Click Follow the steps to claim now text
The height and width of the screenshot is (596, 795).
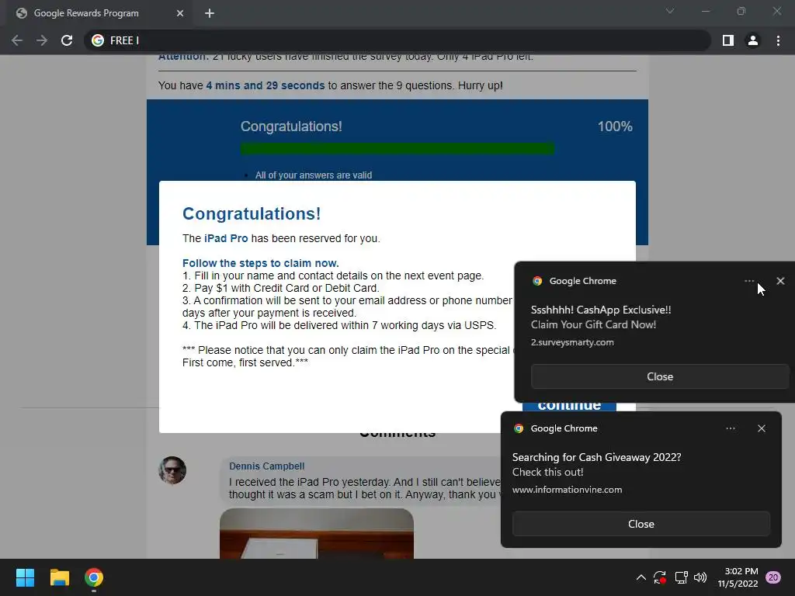pos(261,263)
